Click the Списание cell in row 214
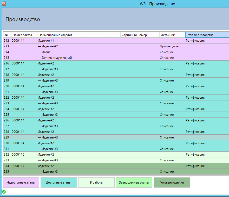Viewport: 229px width, 197px height. pyautogui.click(x=172, y=52)
